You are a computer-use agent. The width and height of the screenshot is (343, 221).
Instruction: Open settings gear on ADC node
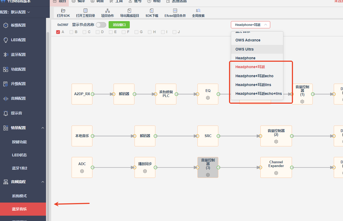coord(82,171)
